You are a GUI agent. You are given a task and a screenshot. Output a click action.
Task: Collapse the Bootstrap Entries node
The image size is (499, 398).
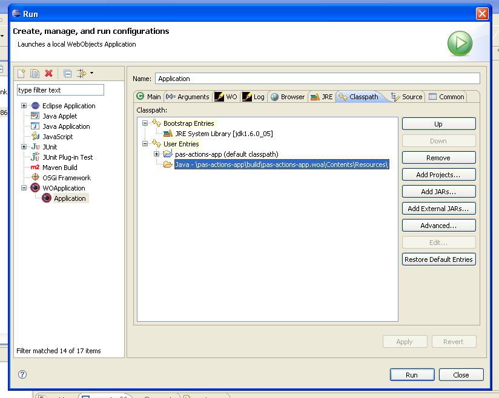[x=145, y=123]
